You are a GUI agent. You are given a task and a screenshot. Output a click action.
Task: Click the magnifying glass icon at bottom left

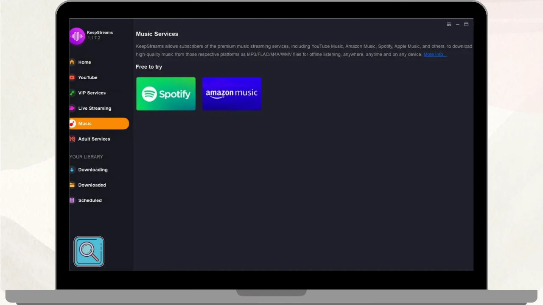[89, 252]
